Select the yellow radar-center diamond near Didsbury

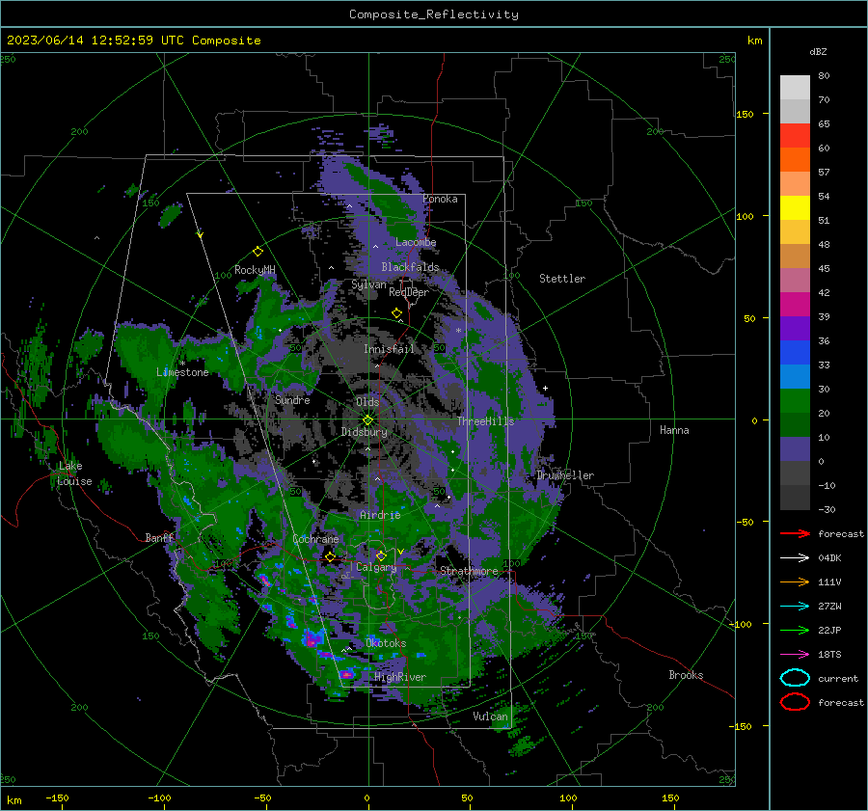click(x=367, y=420)
